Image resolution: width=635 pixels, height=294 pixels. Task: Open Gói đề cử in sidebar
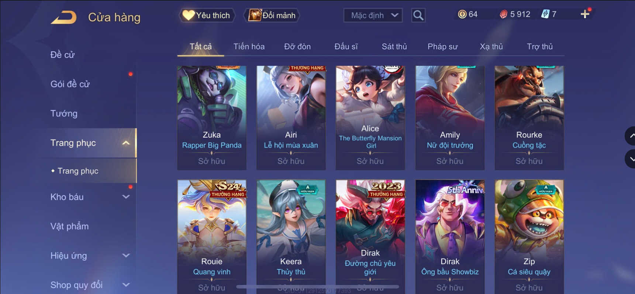[x=70, y=84]
